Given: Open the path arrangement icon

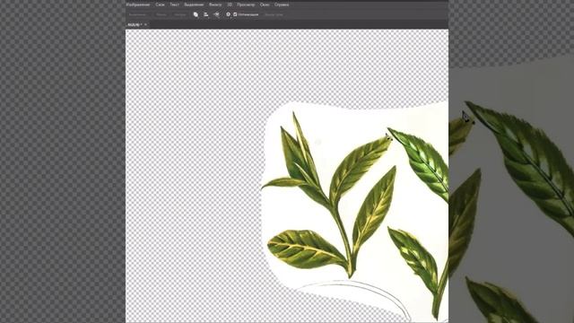Looking at the screenshot, I should coord(217,14).
